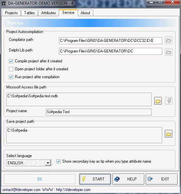Image resolution: width=181 pixels, height=194 pixels.
Task: Toggle Run project after compilation
Action: pos(11,77)
